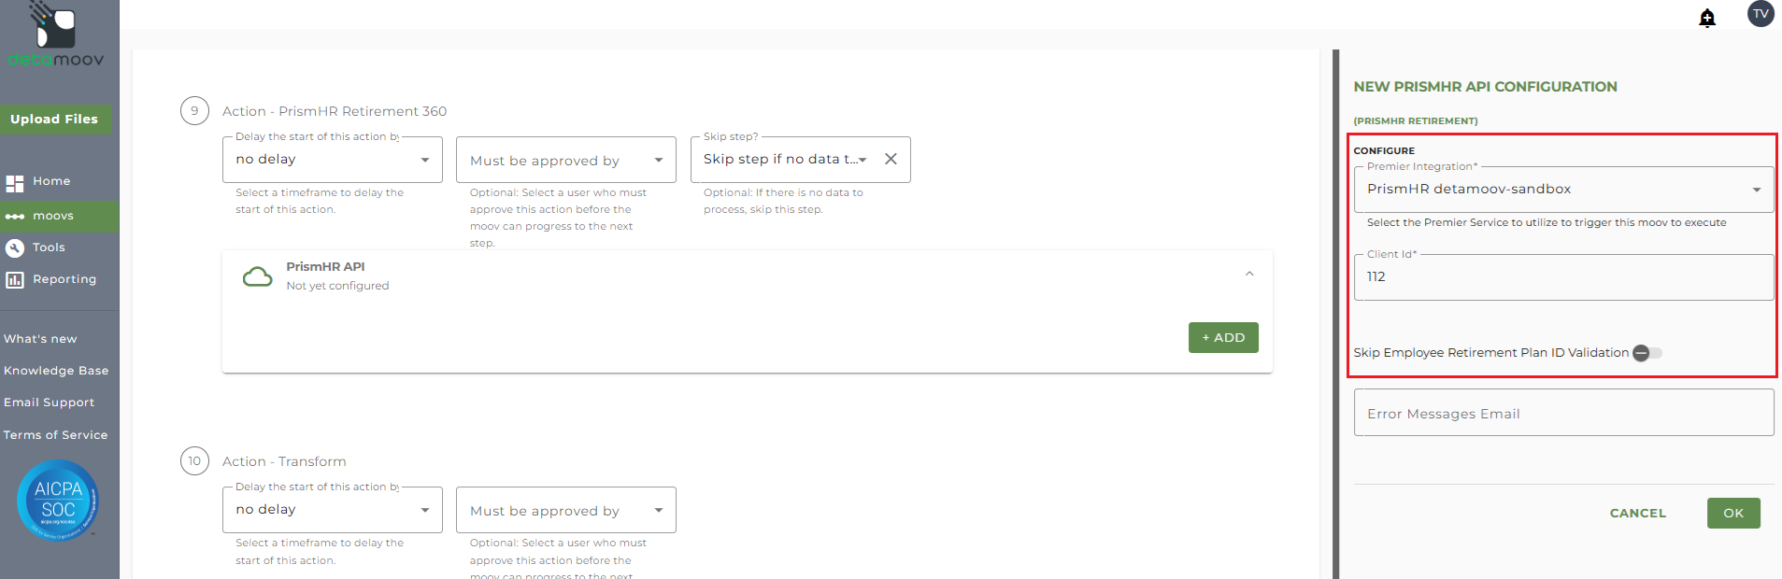Focus the Client Id field
Image resolution: width=1782 pixels, height=579 pixels.
coord(1563,277)
